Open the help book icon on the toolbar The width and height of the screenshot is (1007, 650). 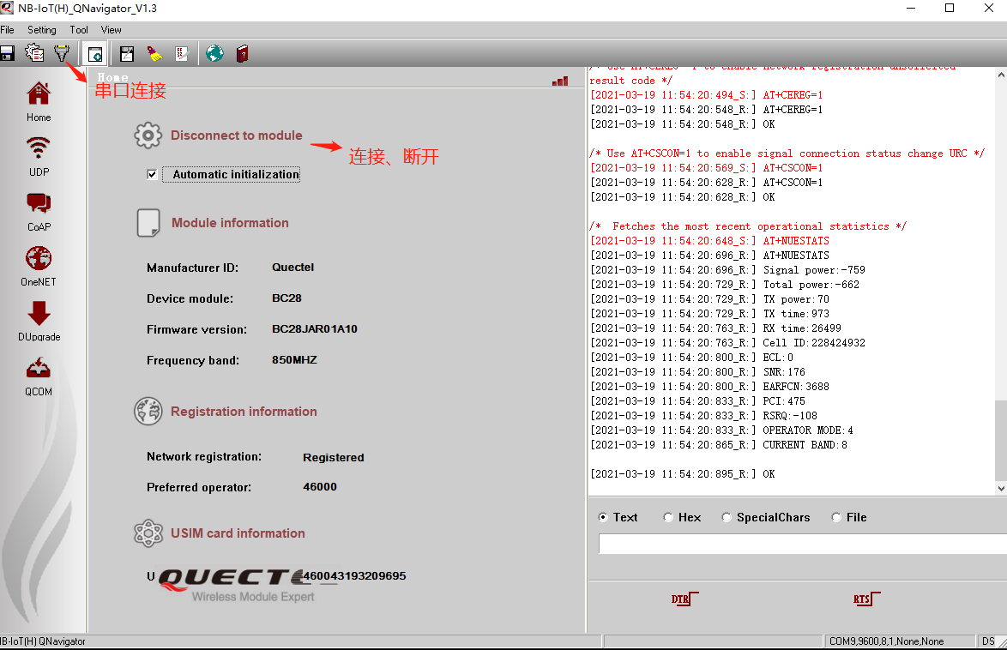(x=242, y=53)
